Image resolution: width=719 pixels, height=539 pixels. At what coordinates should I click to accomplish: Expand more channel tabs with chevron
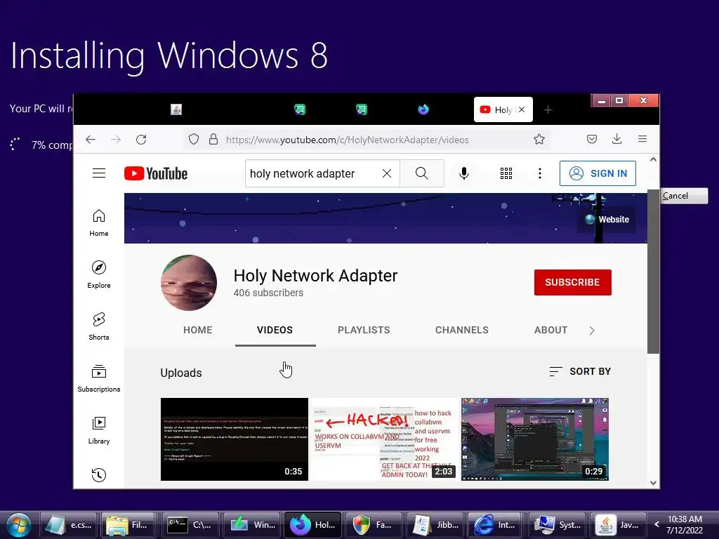click(x=592, y=331)
